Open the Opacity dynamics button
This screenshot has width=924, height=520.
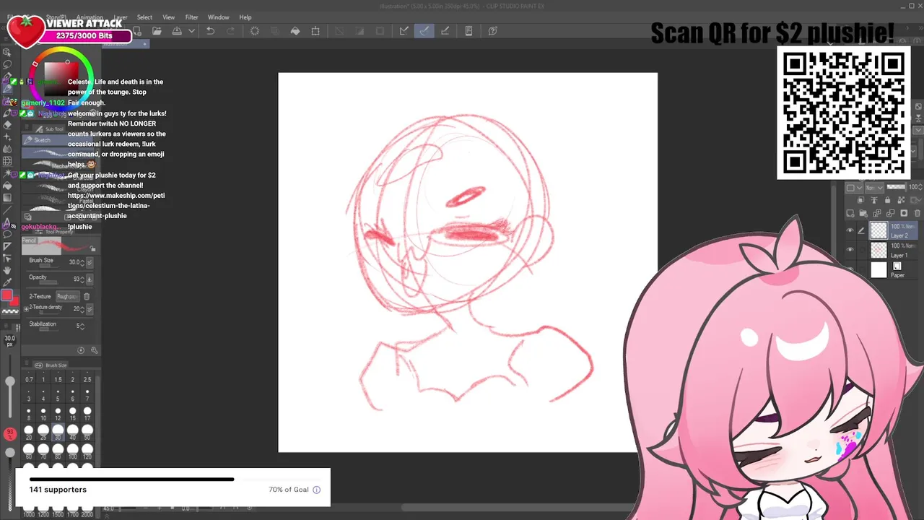click(90, 279)
